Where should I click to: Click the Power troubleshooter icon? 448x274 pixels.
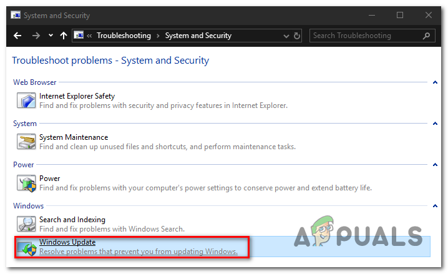(x=26, y=183)
